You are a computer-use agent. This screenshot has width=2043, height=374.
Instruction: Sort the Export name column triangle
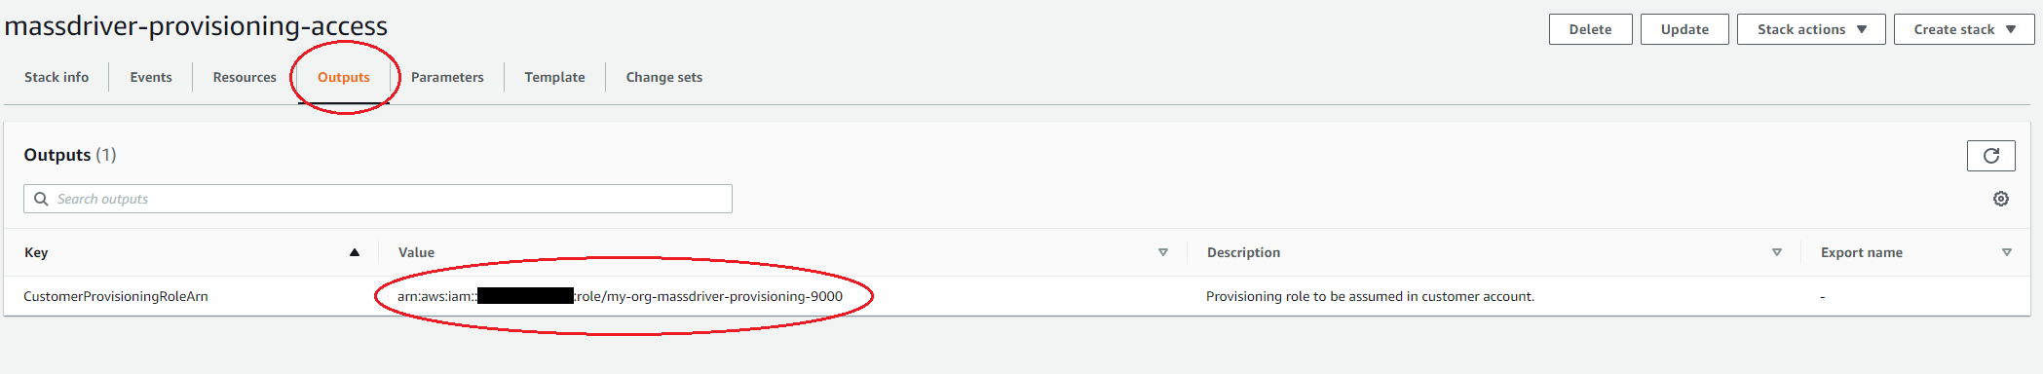[x=2006, y=252]
